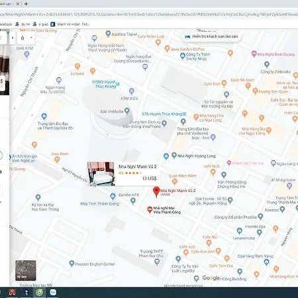The image size is (298, 298).
Task: Click the Spa Evinia location pin
Action: [x=230, y=200]
